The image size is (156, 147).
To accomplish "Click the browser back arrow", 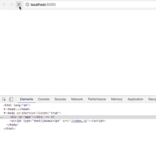I will (4, 4).
